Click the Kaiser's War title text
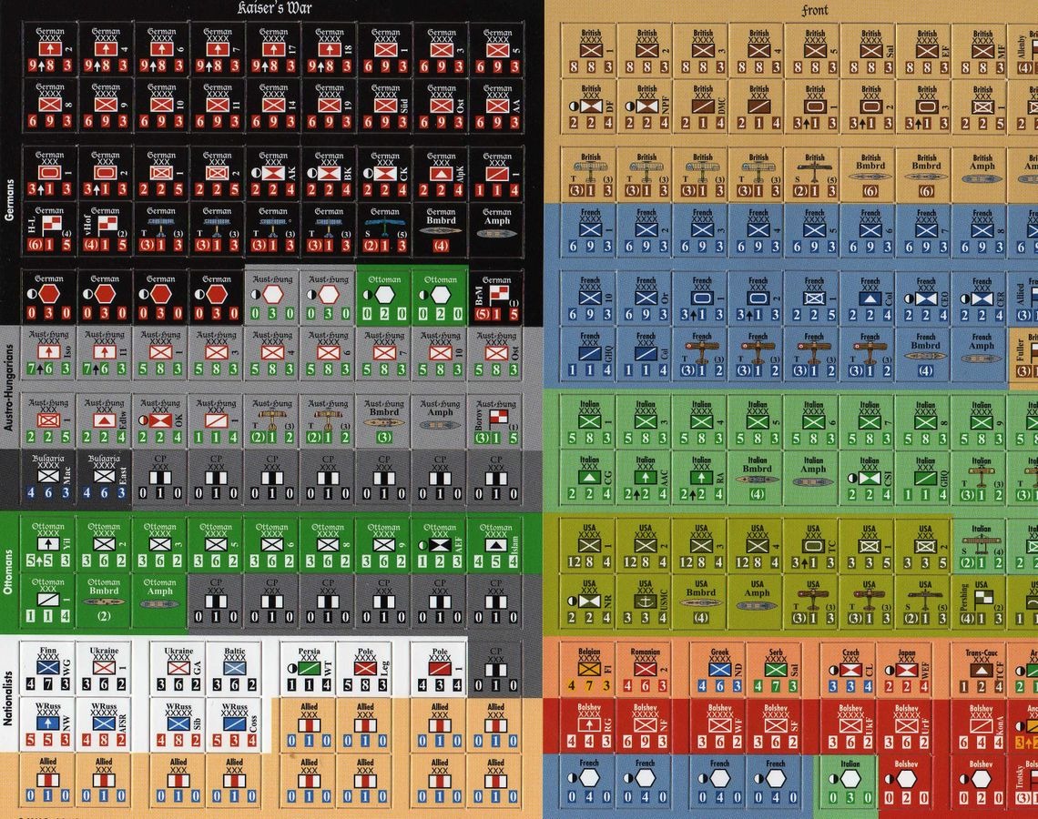Image resolution: width=1038 pixels, height=819 pixels. coord(273,9)
